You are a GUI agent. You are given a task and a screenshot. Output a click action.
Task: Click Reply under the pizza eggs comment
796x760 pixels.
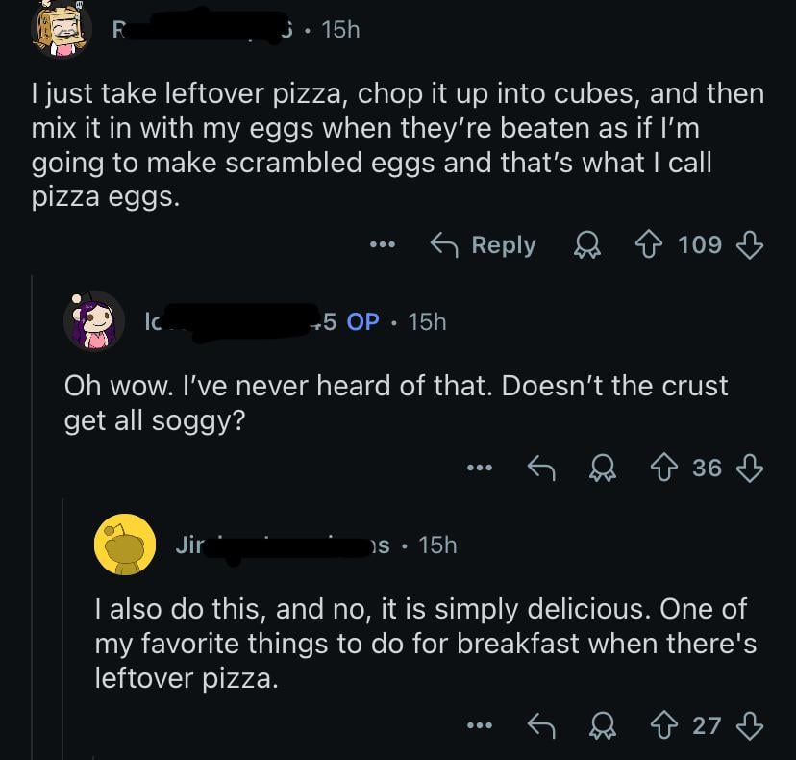483,245
